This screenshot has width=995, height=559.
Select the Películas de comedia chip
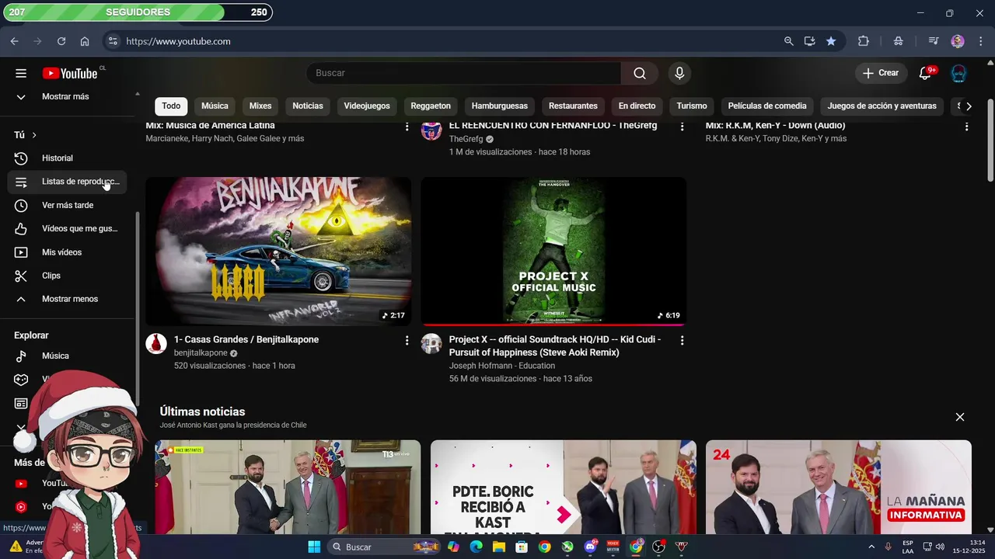coord(767,106)
